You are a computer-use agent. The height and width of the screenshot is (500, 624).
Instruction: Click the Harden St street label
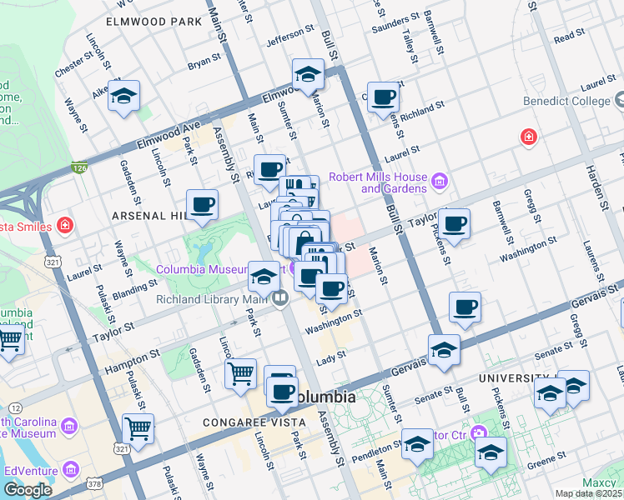tap(597, 188)
